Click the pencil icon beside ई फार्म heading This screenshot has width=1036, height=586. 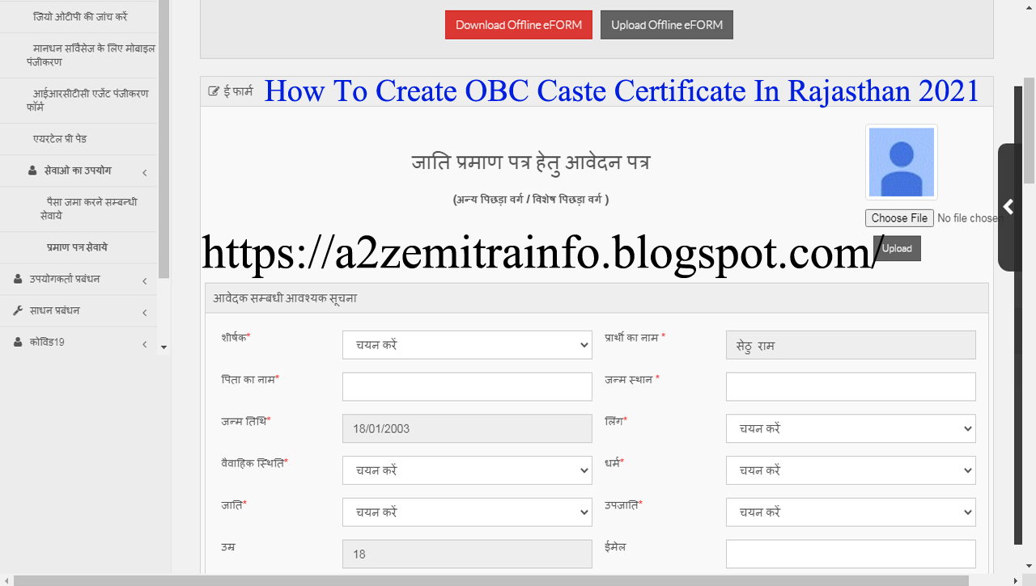[x=214, y=91]
